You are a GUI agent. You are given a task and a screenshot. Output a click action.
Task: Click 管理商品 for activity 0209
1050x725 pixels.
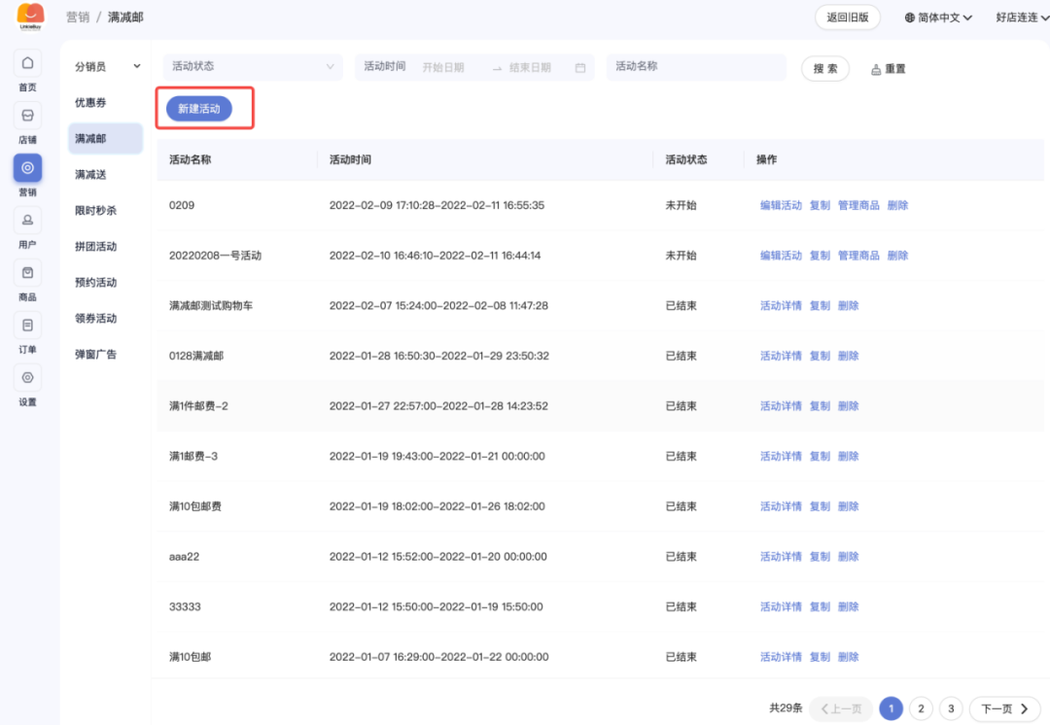(x=858, y=205)
